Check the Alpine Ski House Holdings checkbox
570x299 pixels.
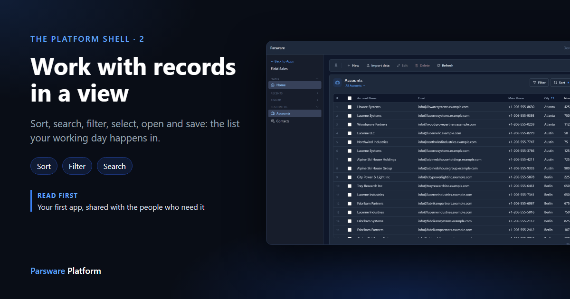(x=350, y=159)
